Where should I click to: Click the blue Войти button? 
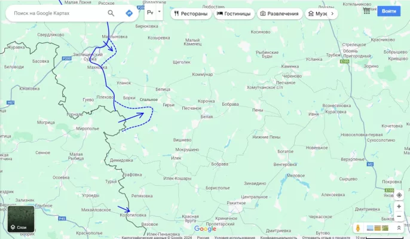(x=388, y=11)
